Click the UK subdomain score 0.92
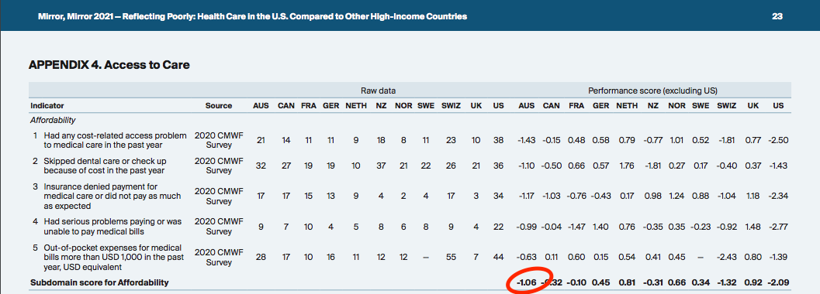 pos(753,282)
